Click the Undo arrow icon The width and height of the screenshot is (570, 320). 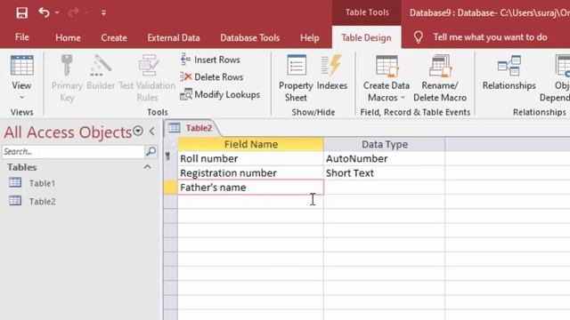click(44, 12)
